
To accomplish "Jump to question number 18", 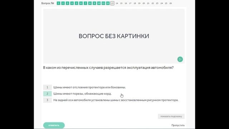I will pos(135,3).
